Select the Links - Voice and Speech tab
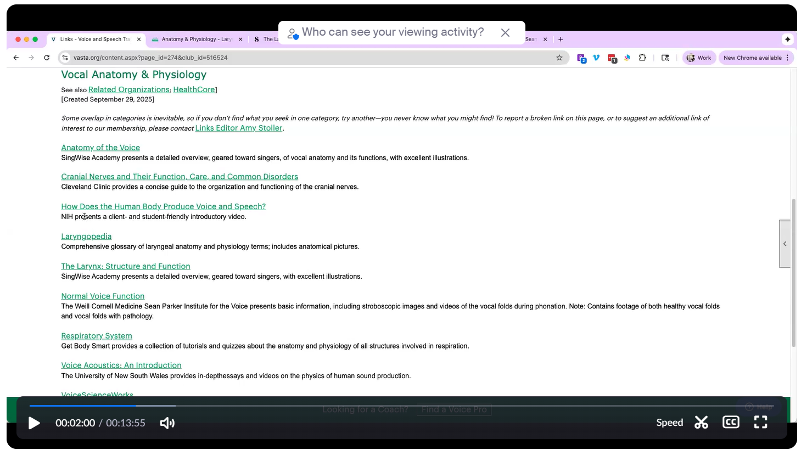801x450 pixels. (94, 40)
